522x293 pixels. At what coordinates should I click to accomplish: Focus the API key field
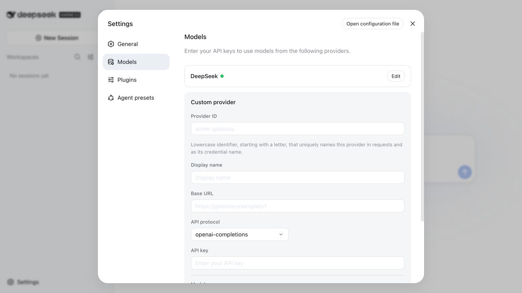[x=298, y=263]
